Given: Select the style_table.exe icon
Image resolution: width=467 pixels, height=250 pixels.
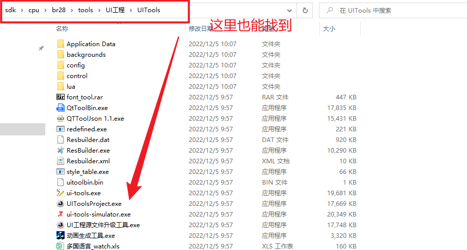Looking at the screenshot, I should (x=61, y=171).
